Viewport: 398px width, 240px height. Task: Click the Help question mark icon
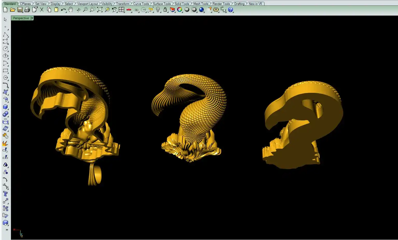coord(231,10)
